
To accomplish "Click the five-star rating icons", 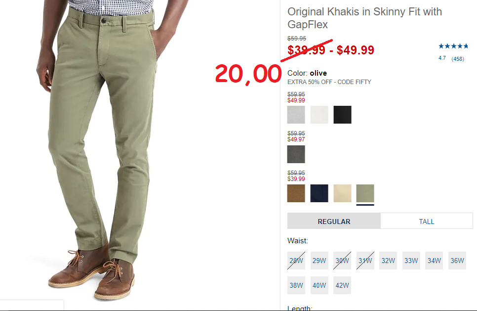I will (x=453, y=46).
